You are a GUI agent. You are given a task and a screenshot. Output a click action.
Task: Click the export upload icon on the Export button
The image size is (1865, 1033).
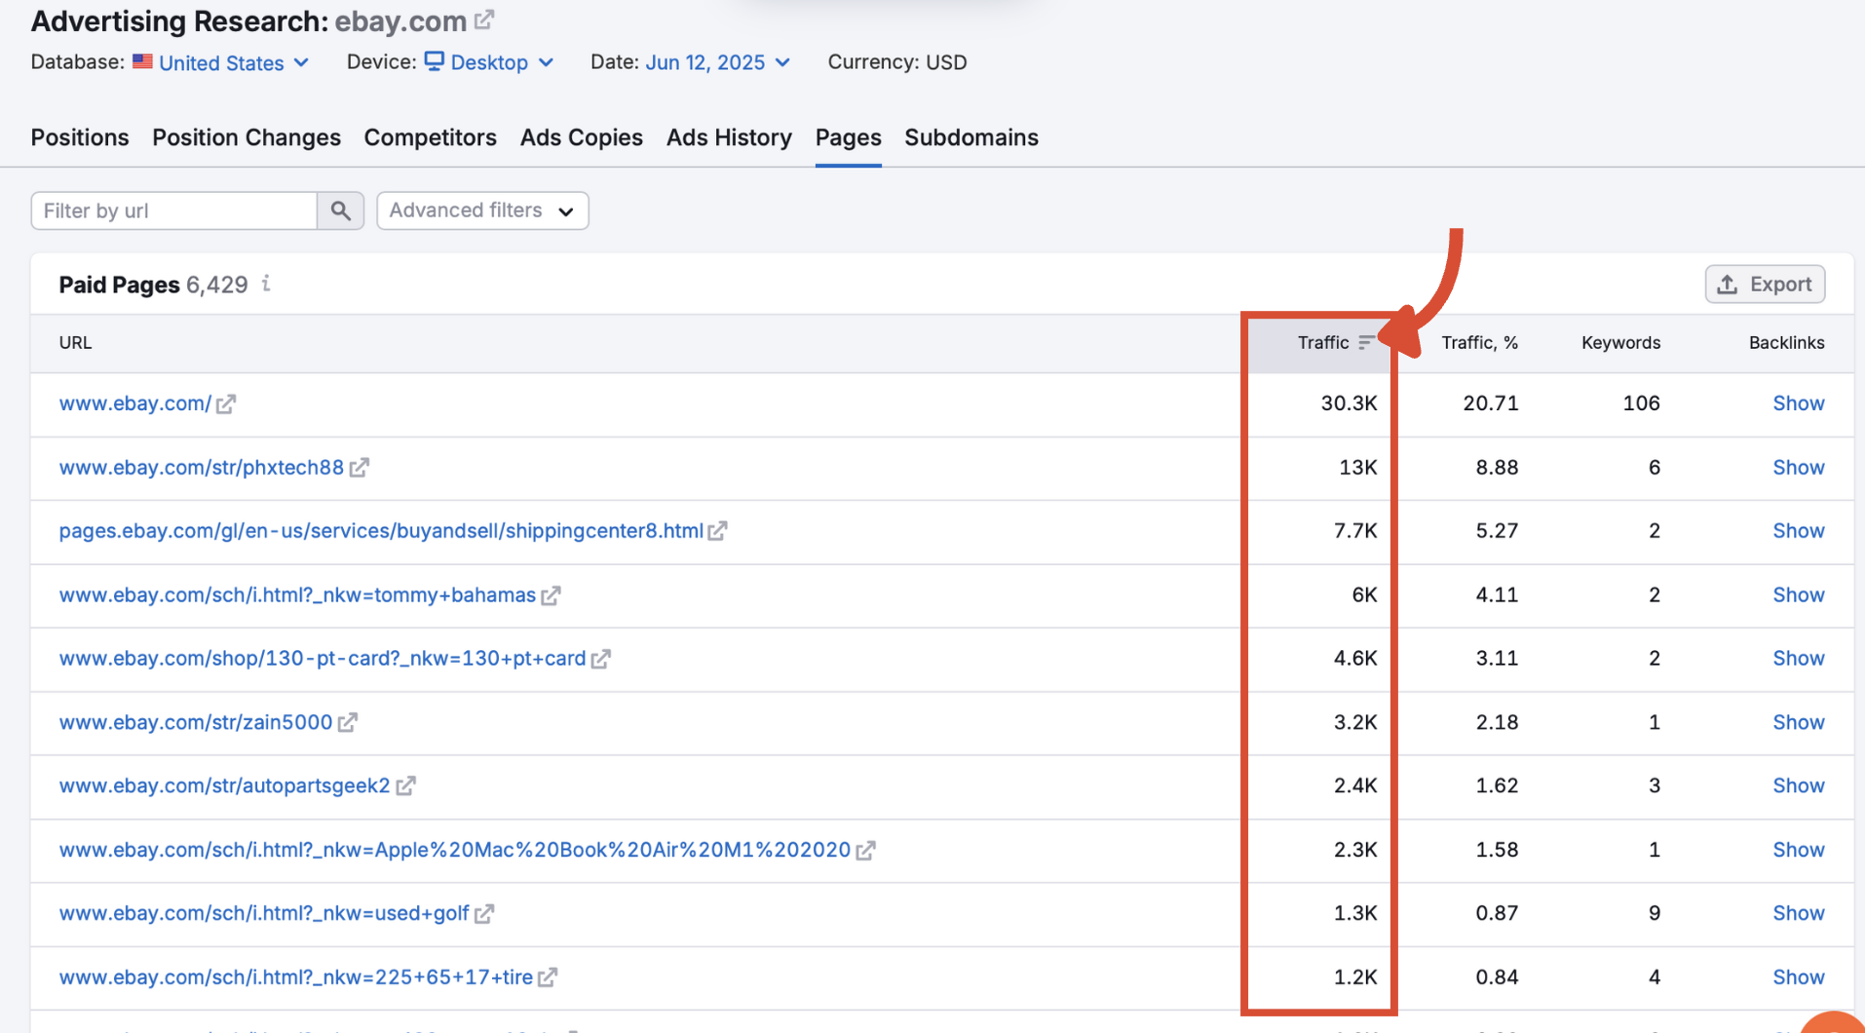1728,284
